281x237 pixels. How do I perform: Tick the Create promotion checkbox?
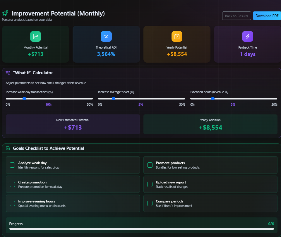coord(12,184)
